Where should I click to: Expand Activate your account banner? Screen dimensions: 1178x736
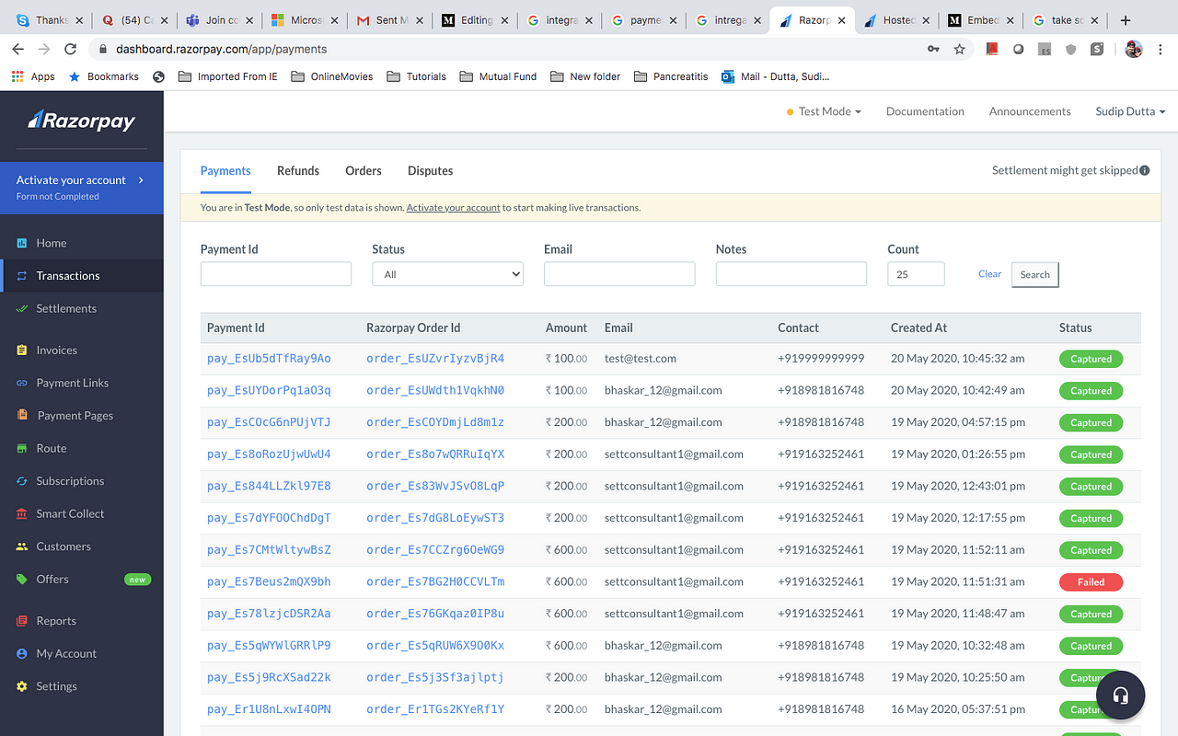(82, 188)
